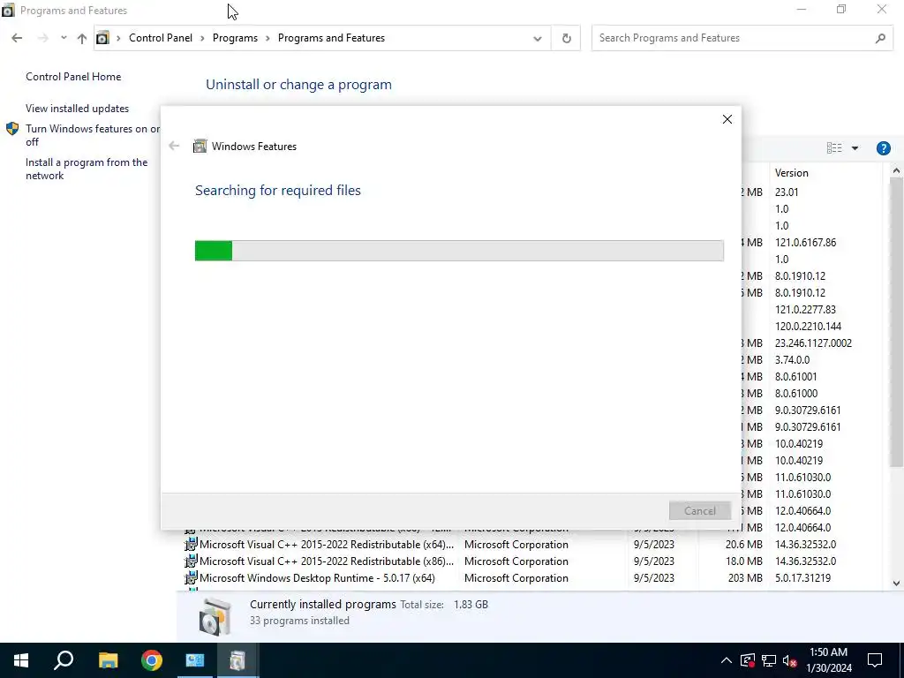Open taskbar Search

(64, 660)
